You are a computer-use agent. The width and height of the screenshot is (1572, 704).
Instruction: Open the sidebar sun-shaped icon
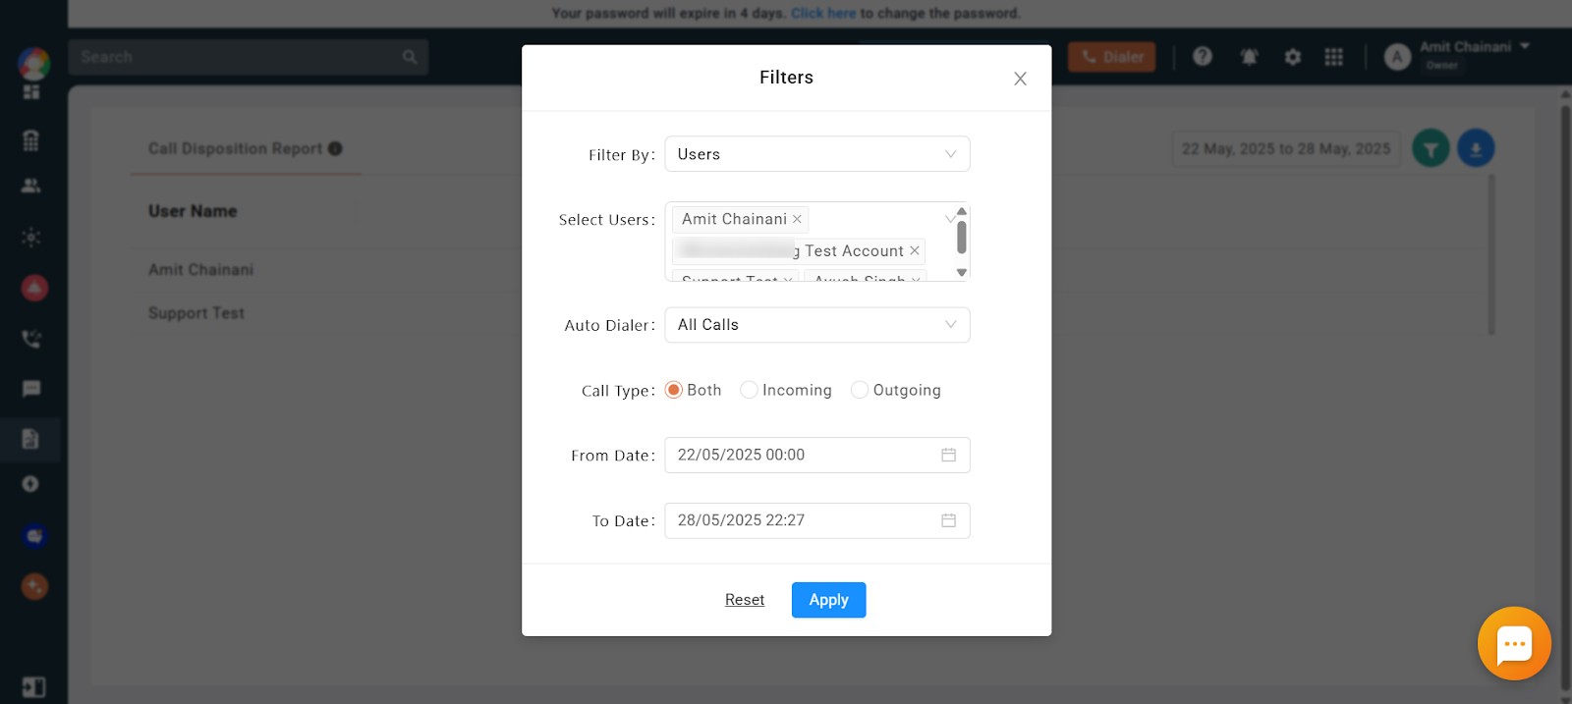click(31, 238)
